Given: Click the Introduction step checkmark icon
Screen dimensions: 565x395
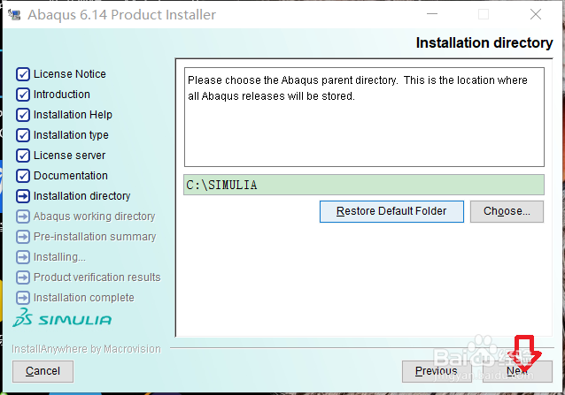Looking at the screenshot, I should 23,95.
